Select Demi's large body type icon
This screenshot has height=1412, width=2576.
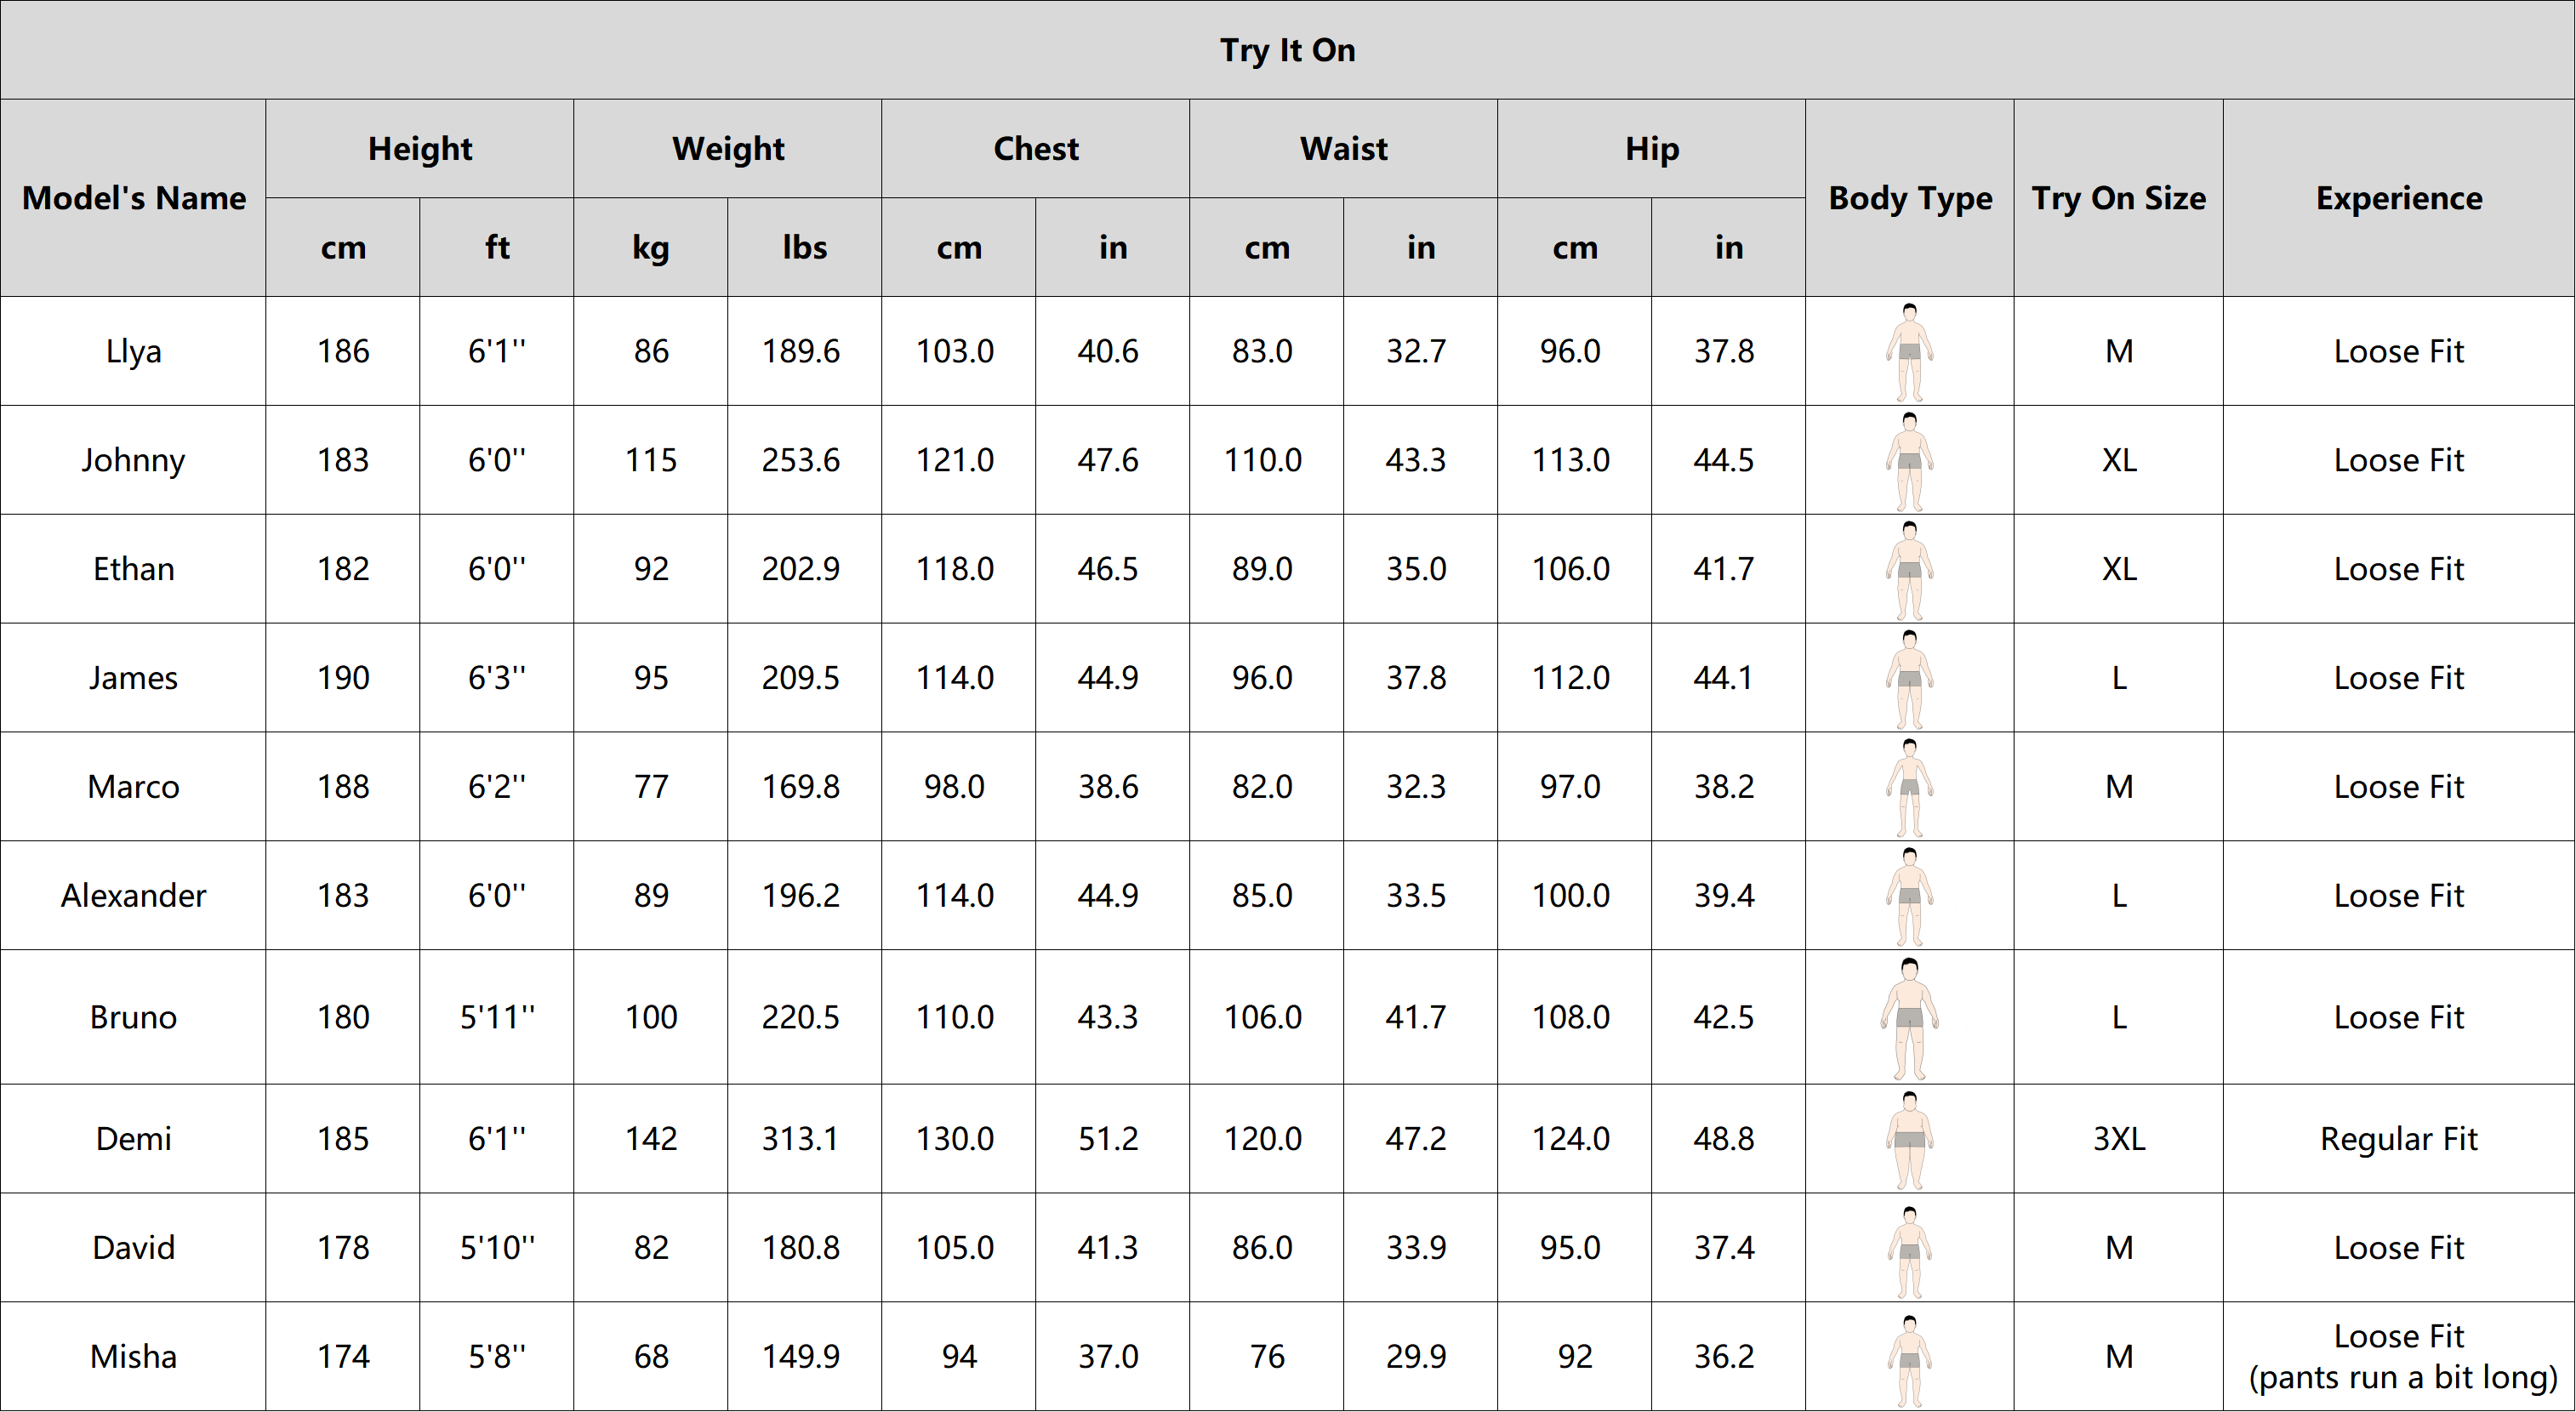pos(1909,1140)
